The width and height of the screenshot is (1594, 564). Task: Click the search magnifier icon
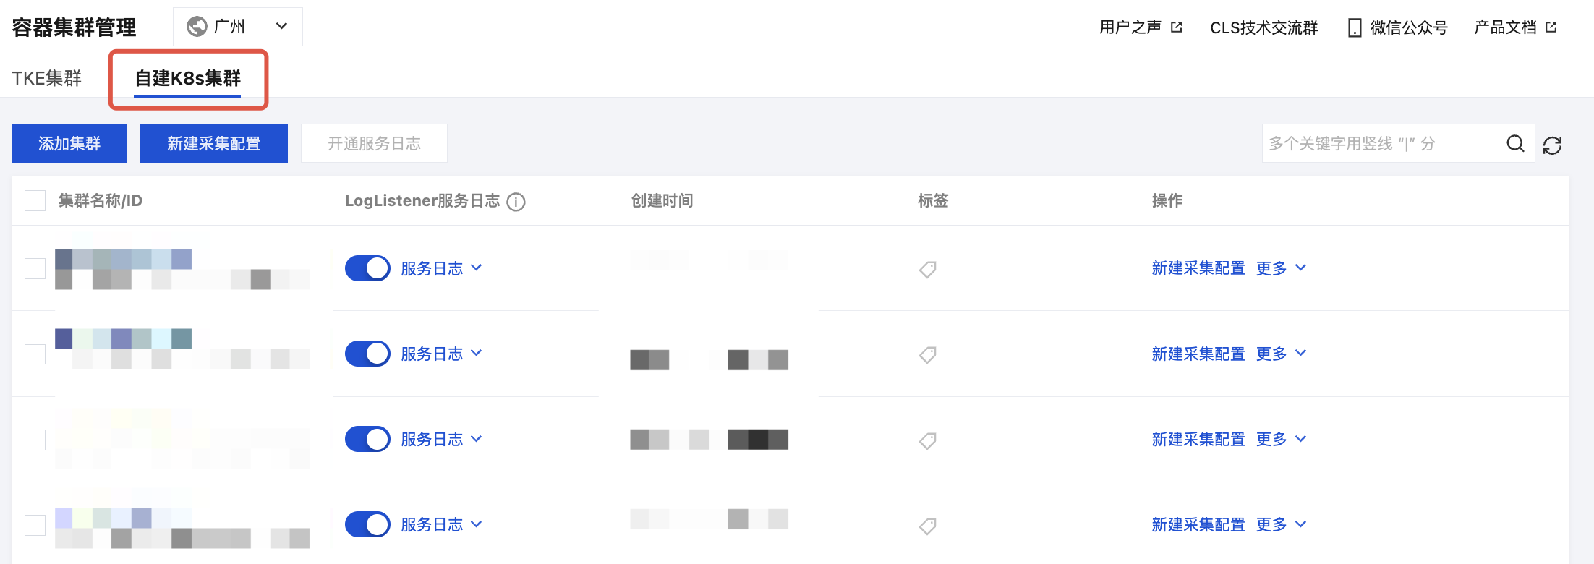[1515, 144]
